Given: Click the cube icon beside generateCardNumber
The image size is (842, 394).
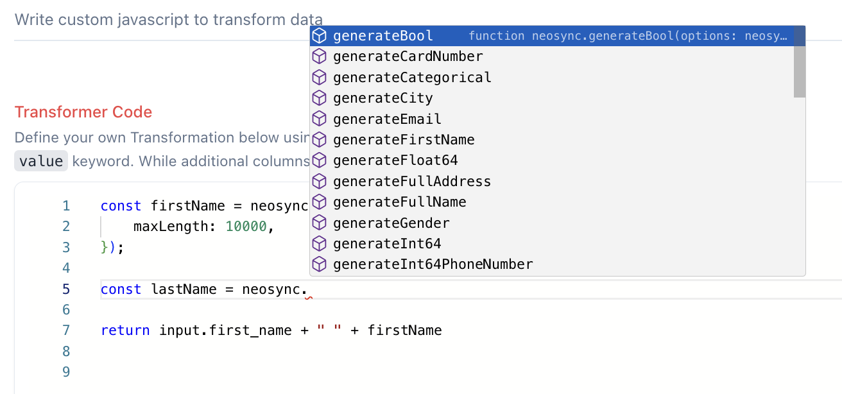Looking at the screenshot, I should [x=319, y=56].
